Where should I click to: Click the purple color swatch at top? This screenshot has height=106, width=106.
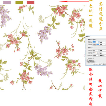[x=7, y=2]
